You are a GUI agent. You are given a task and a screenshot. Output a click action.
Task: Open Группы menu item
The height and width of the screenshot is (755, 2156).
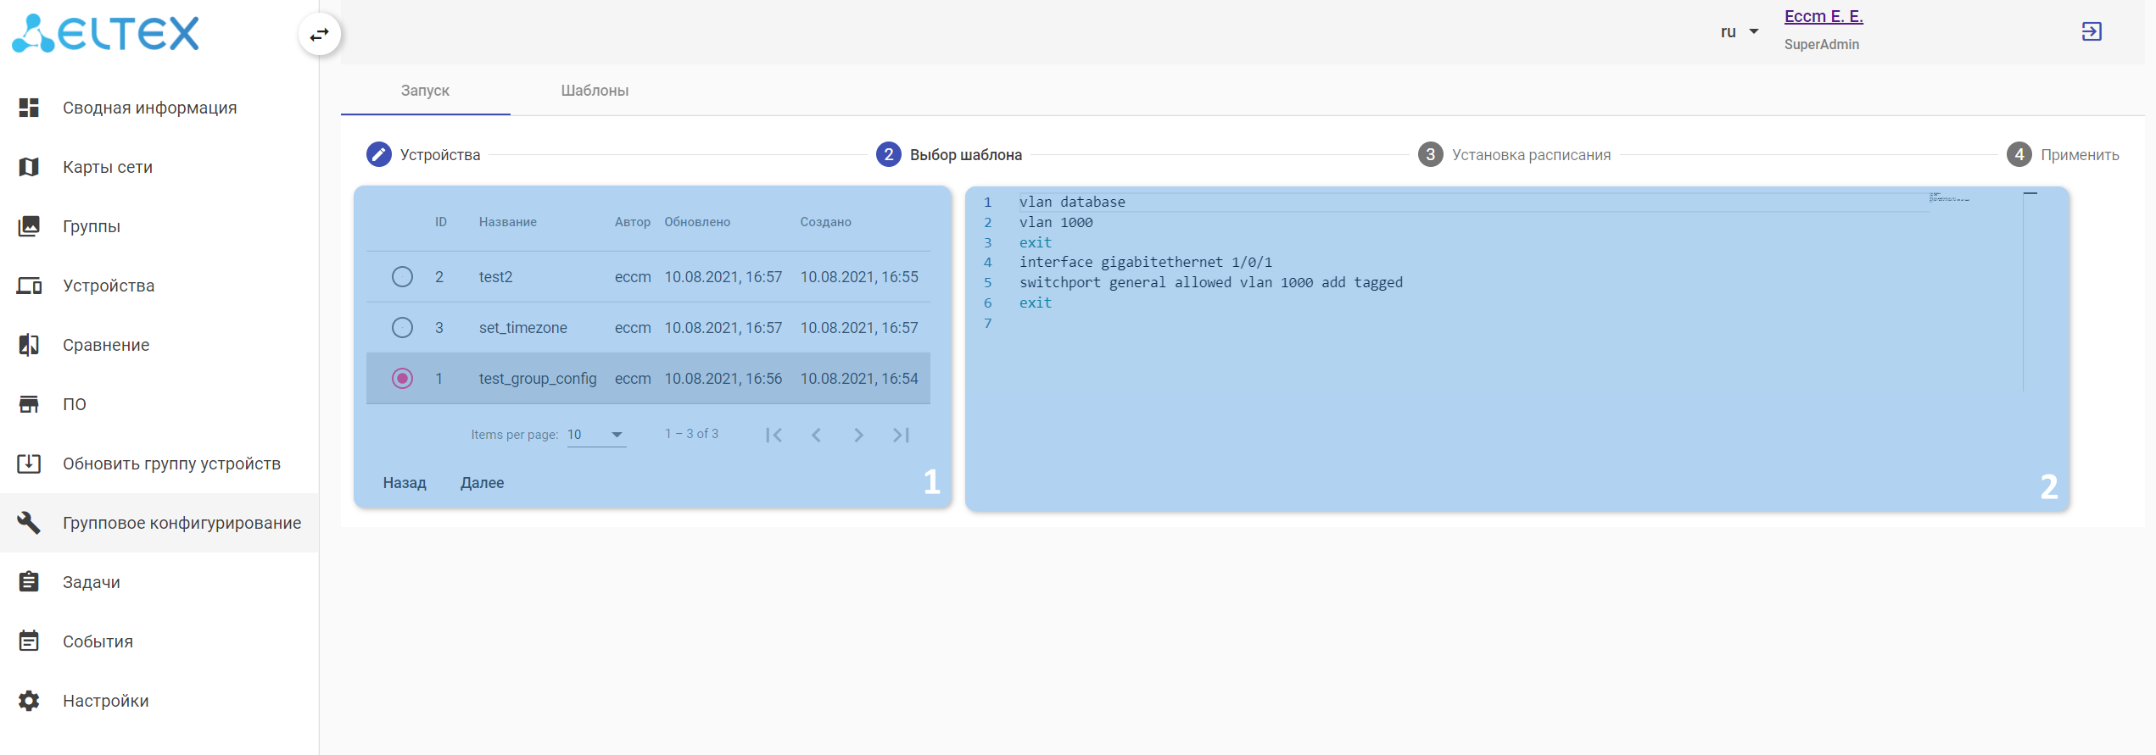[159, 226]
